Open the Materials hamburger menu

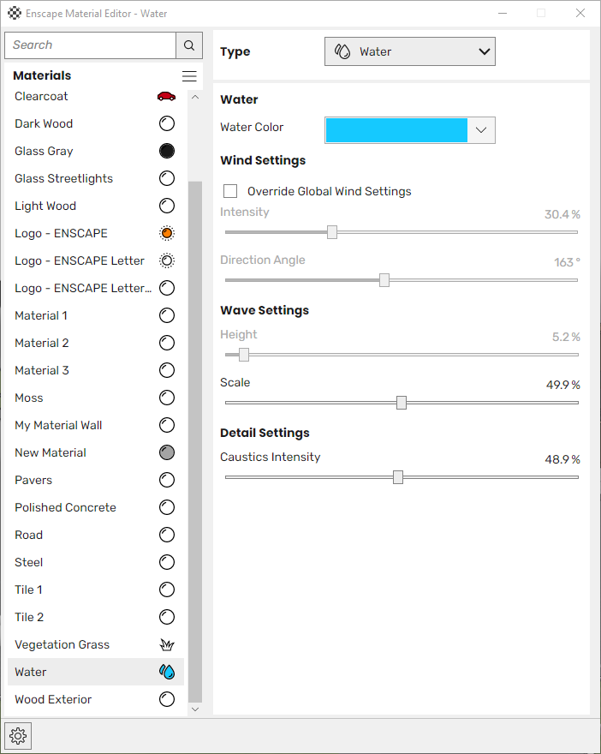click(x=189, y=76)
